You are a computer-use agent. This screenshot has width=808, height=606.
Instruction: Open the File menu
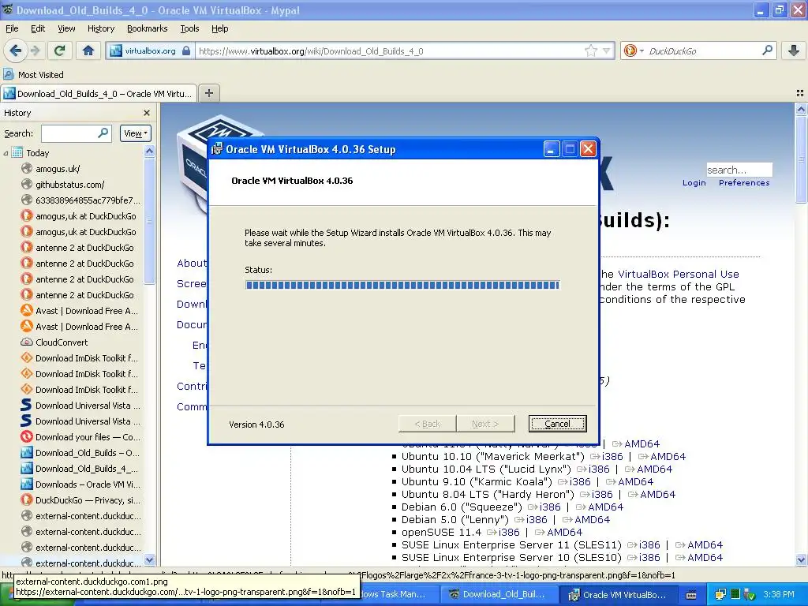pos(12,28)
